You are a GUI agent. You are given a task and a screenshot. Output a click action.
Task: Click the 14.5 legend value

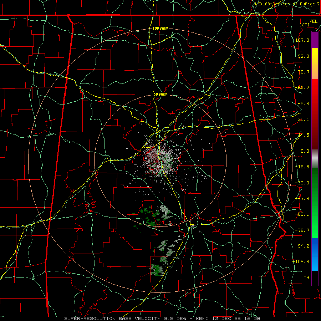coord(304,135)
